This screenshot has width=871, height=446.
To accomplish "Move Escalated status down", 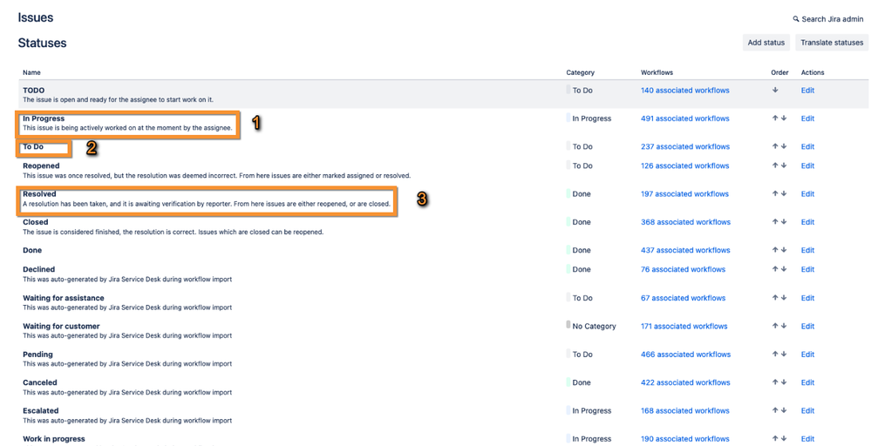I will tap(784, 410).
